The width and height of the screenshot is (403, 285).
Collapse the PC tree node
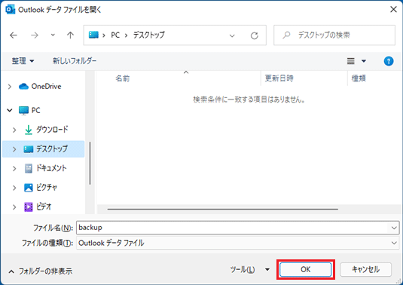10,110
